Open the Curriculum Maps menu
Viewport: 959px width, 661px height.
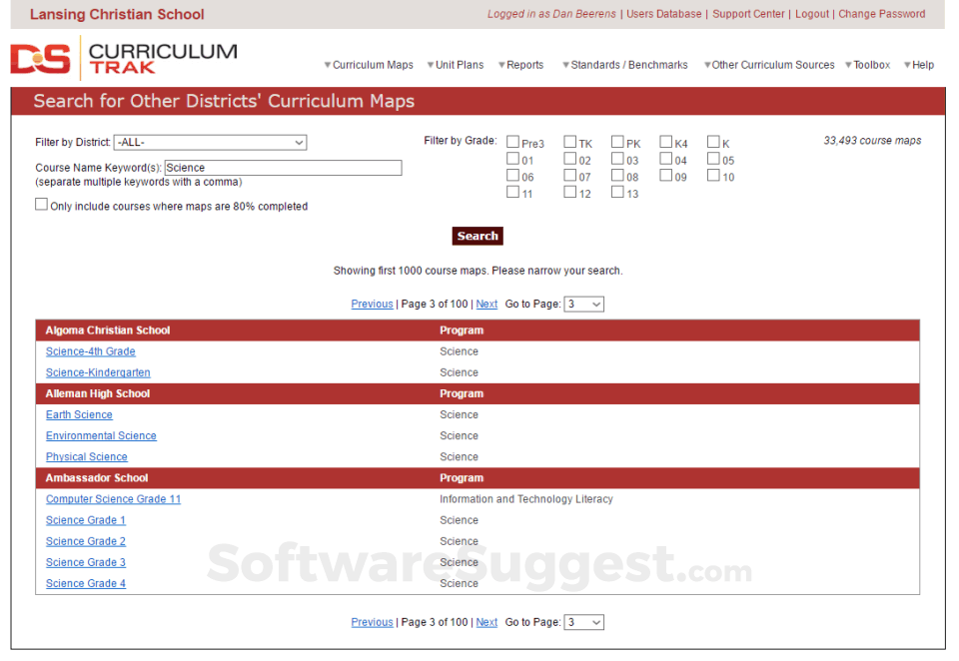click(x=369, y=64)
